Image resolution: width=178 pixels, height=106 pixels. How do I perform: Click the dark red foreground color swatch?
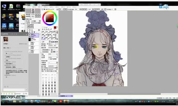click(x=55, y=28)
